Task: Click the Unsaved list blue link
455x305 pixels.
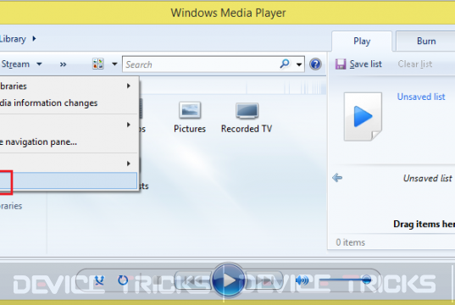Action: click(x=421, y=97)
